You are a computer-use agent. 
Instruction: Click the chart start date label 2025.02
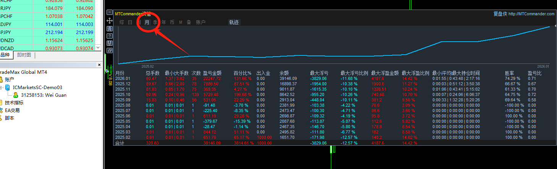[148, 66]
